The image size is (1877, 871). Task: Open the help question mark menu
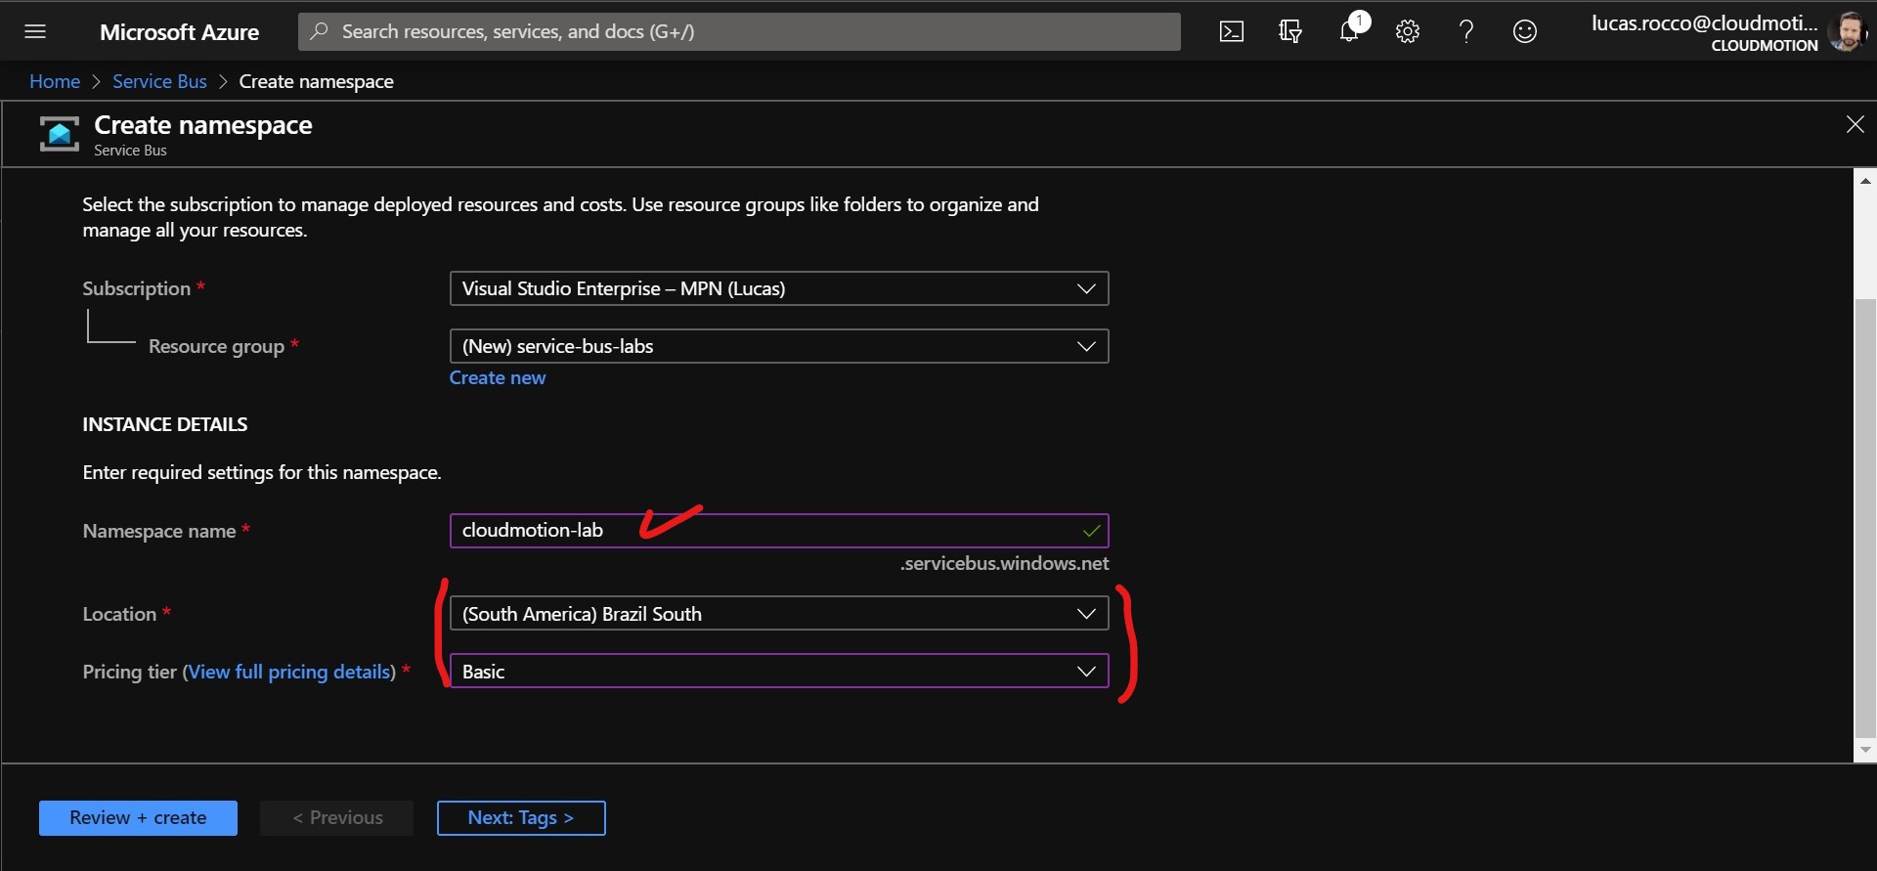coord(1466,31)
